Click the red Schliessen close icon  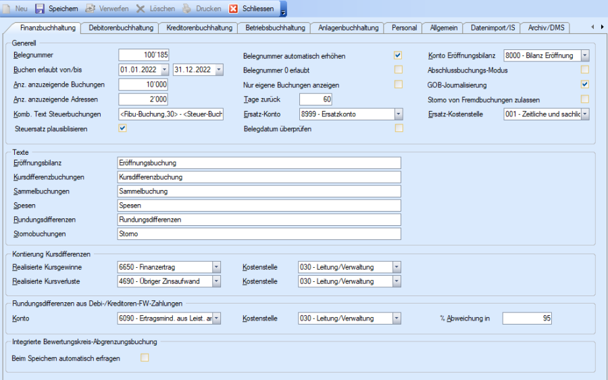(x=234, y=8)
